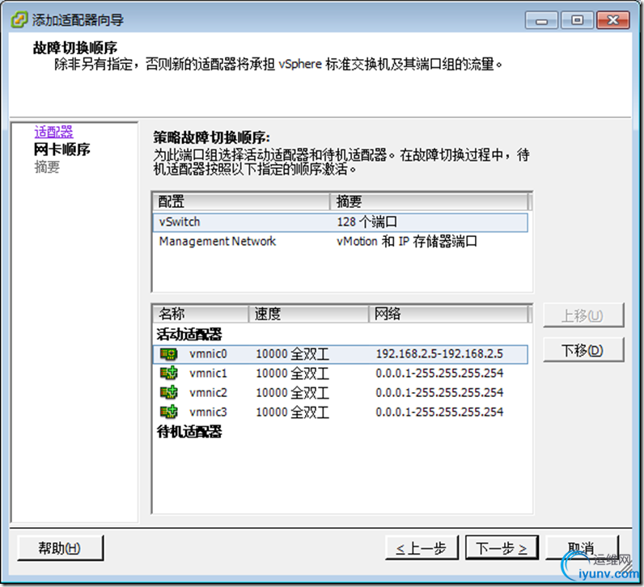Screen dimensions: 644x587
Task: Click the 活动适配器 group heading
Action: (189, 335)
